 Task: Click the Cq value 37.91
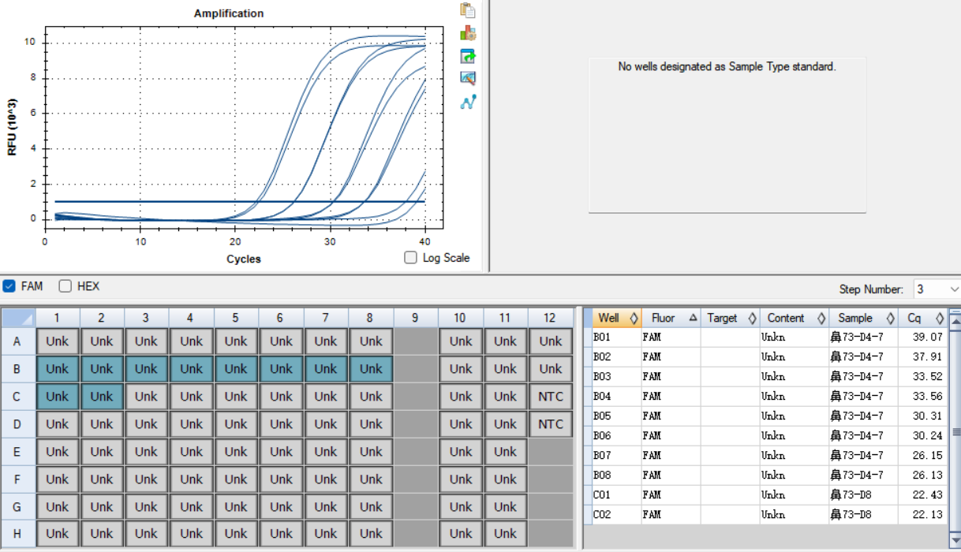(x=927, y=356)
